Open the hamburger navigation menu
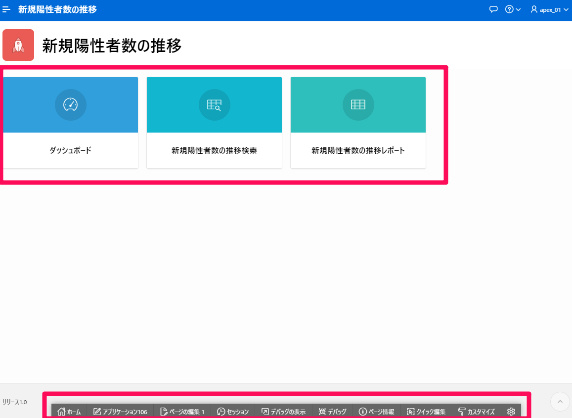Viewport: 572px width, 418px height. [6, 9]
